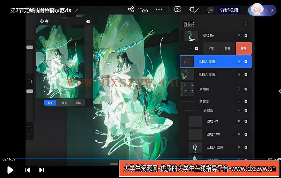
Task: Click the brush size slider handle
Action: pos(30,47)
